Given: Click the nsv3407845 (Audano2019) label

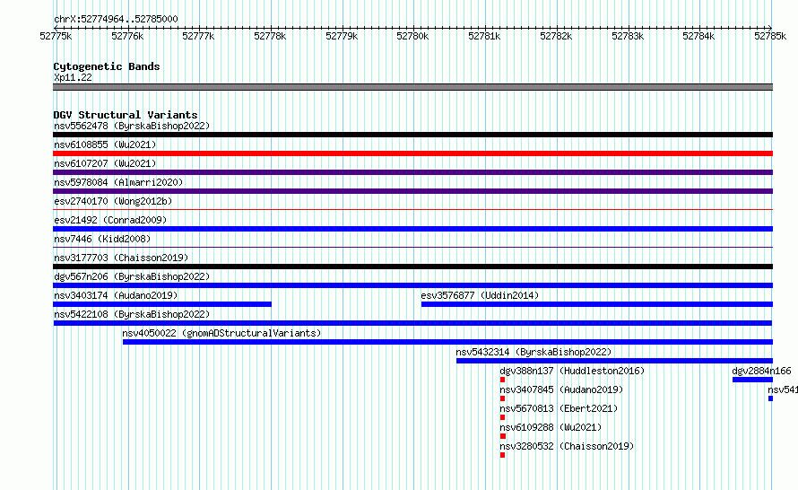Looking at the screenshot, I should click(x=561, y=389).
